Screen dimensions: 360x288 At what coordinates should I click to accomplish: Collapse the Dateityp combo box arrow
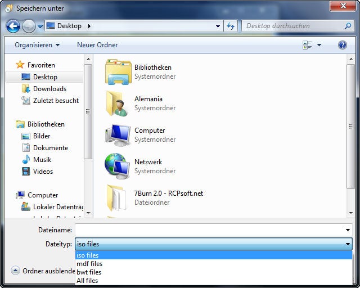(348, 244)
